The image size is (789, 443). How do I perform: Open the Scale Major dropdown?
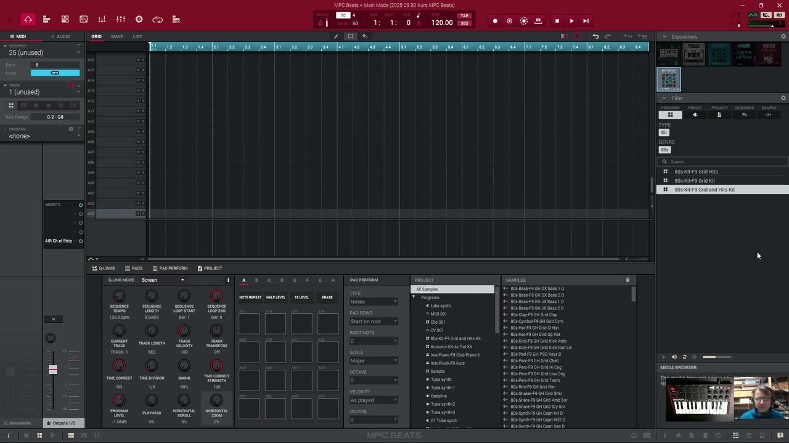374,361
